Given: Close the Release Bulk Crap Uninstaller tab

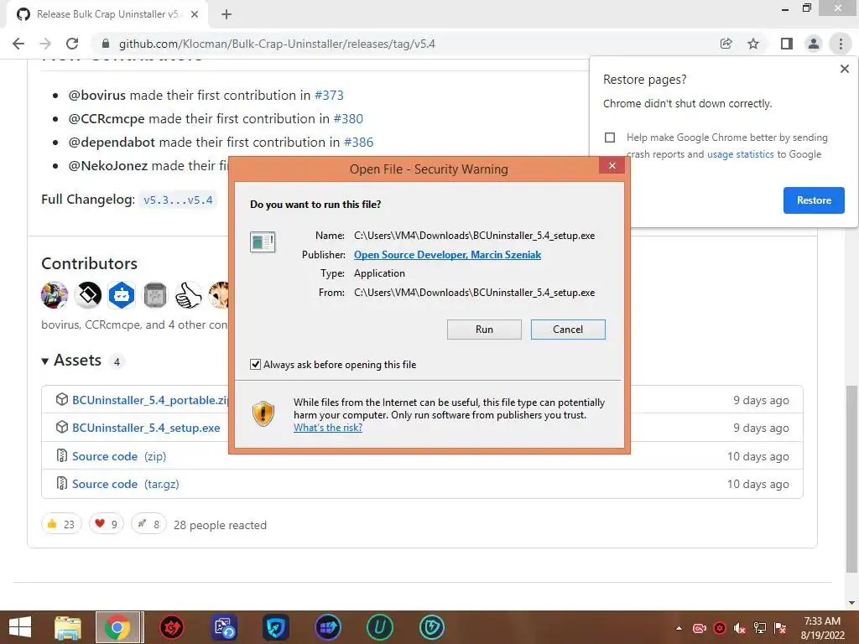Looking at the screenshot, I should click(x=195, y=14).
